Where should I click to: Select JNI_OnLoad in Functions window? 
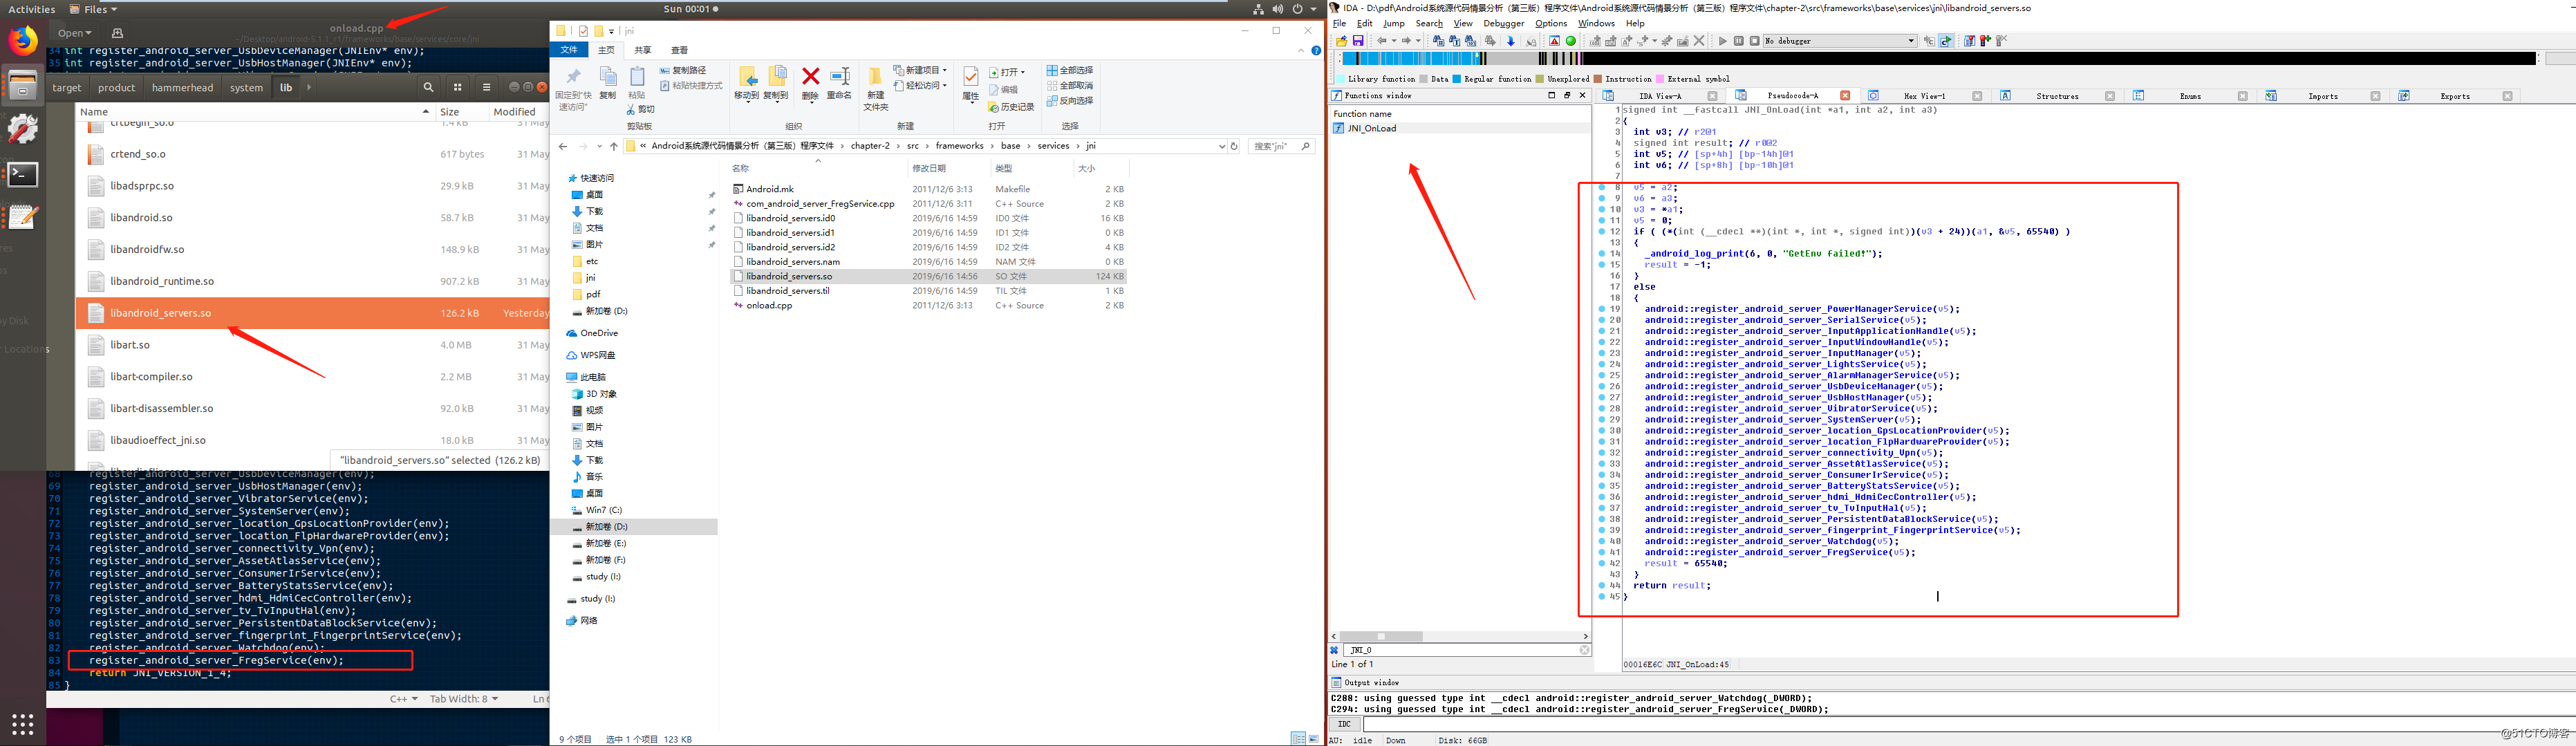(1371, 128)
